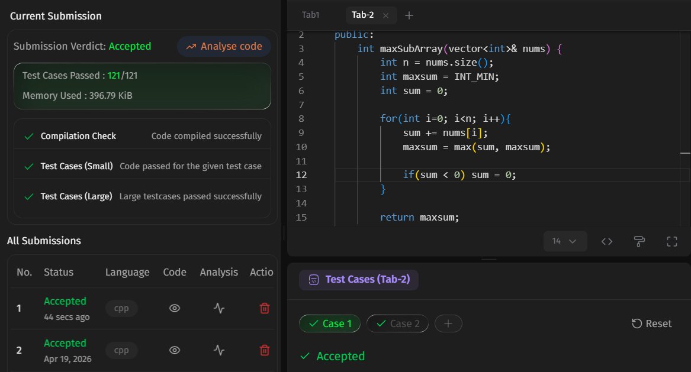Click the Compilation Check row

pyautogui.click(x=142, y=136)
